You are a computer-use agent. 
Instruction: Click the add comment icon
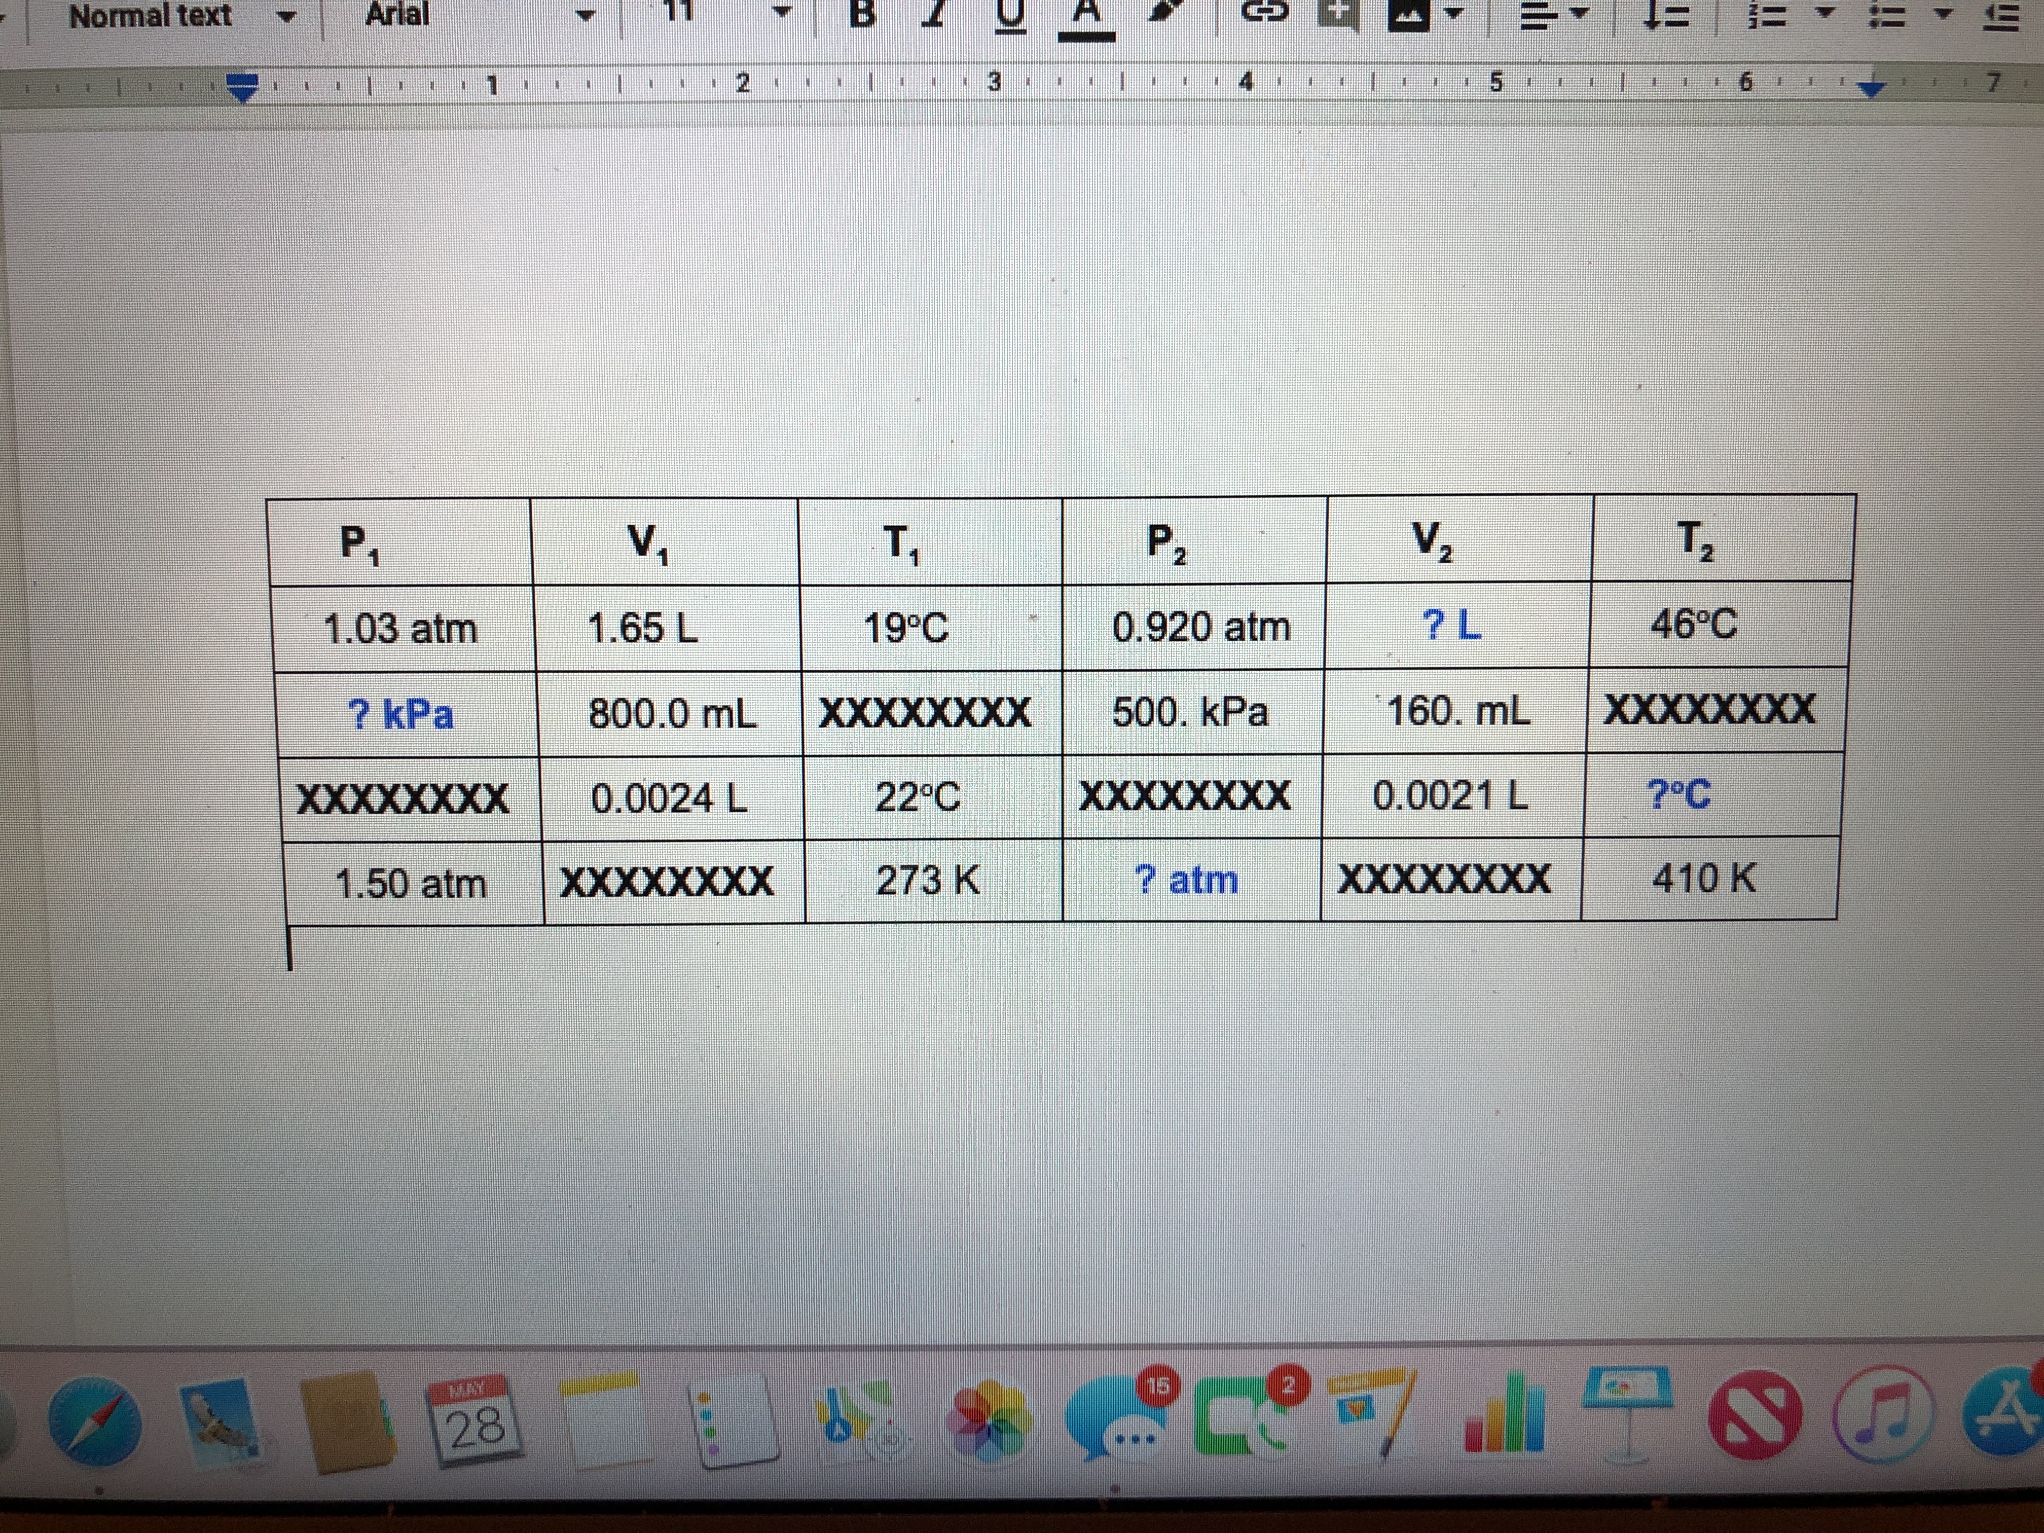click(x=1340, y=15)
